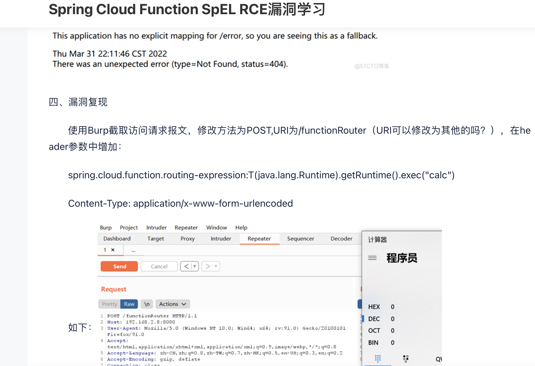The height and width of the screenshot is (366, 535).
Task: Click the POST /functionRouter request line
Action: [152, 316]
